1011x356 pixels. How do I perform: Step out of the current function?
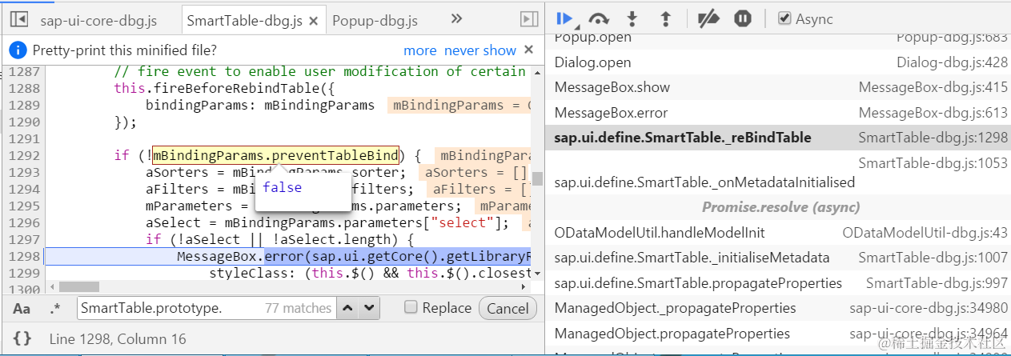click(x=664, y=18)
